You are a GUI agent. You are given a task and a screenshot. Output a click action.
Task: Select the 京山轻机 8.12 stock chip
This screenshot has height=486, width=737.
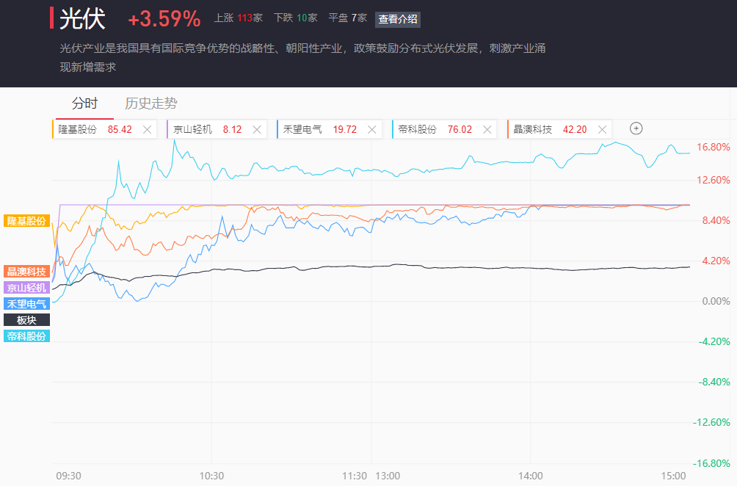click(217, 130)
